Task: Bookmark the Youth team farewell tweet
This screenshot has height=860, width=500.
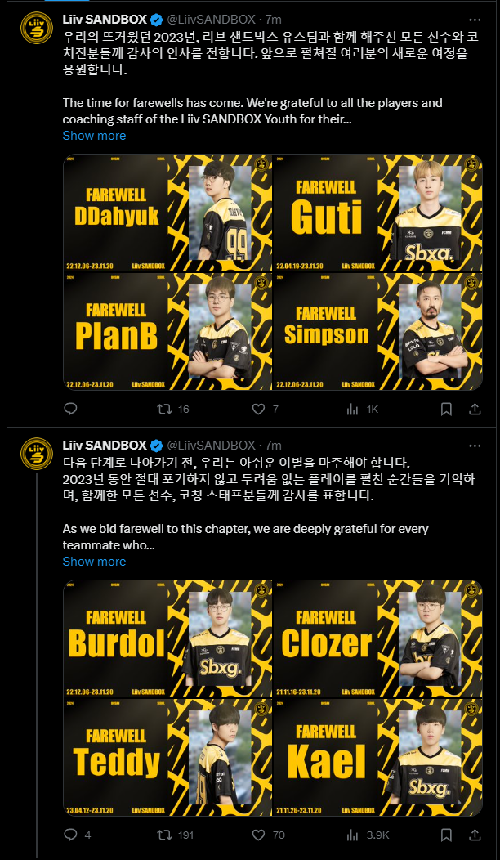Action: pyautogui.click(x=446, y=410)
